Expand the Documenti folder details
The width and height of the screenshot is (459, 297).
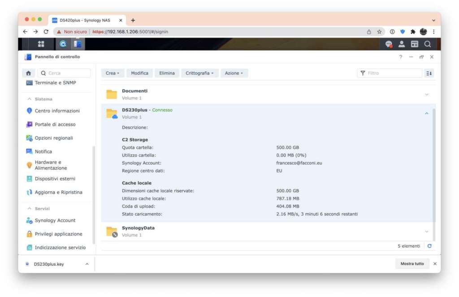pos(425,95)
